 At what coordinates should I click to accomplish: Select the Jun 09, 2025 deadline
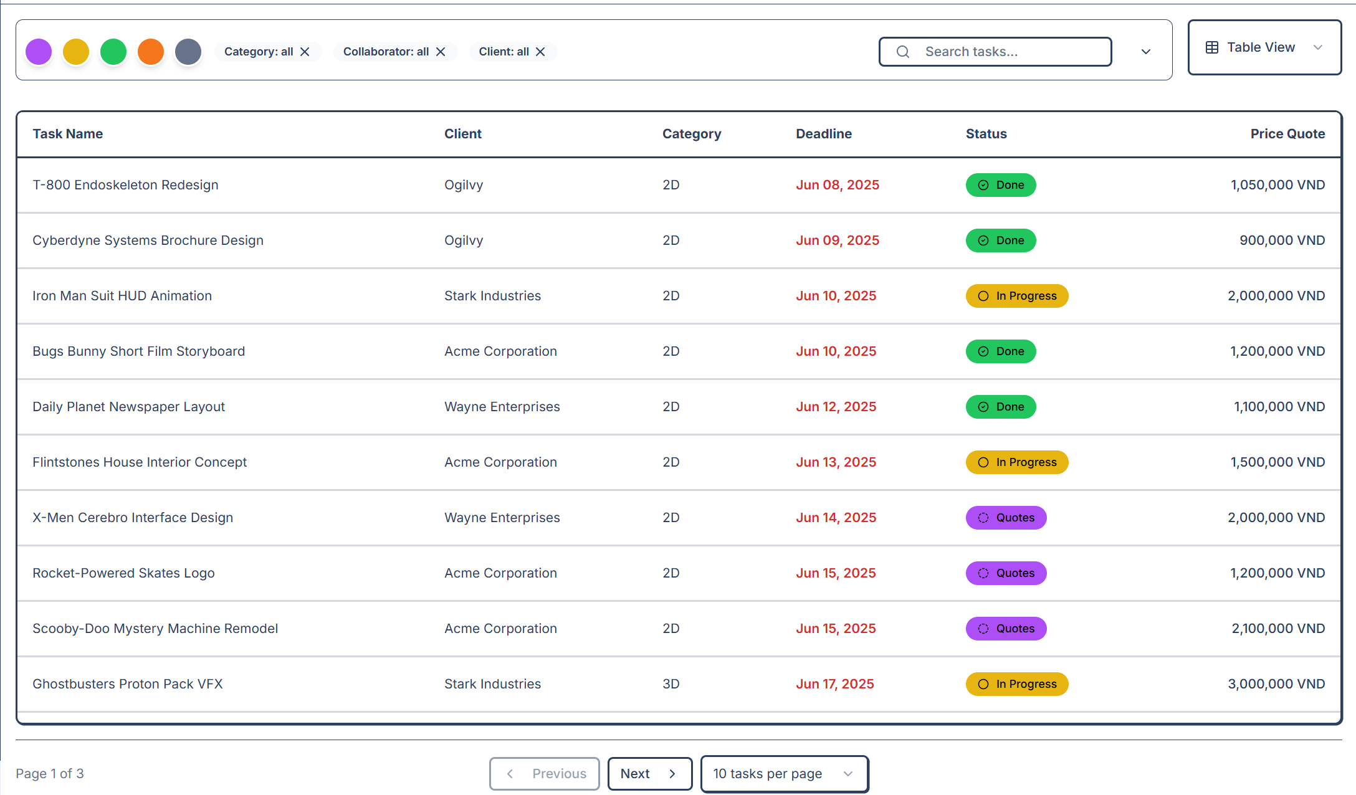838,240
